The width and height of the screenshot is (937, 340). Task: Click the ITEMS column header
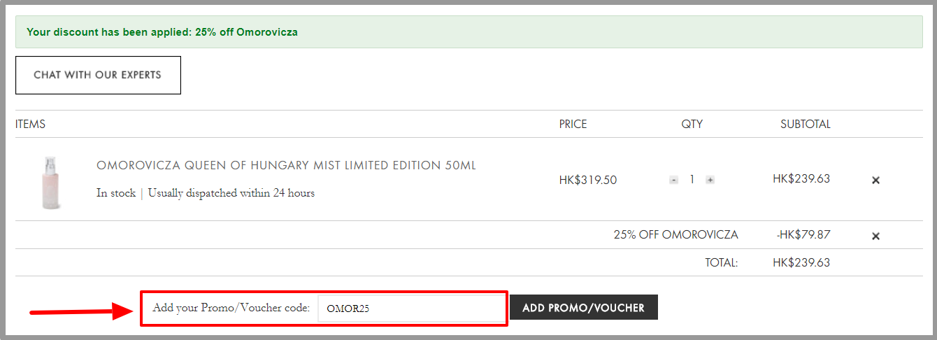[x=30, y=125]
